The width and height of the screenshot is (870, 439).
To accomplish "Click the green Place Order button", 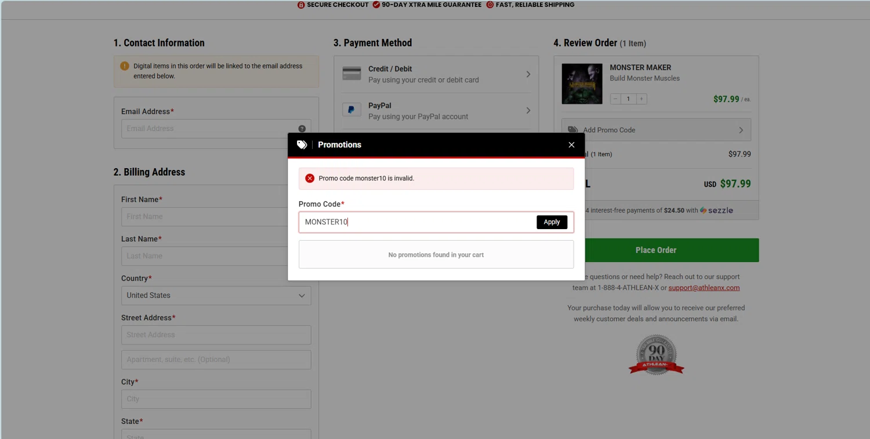I will click(656, 250).
